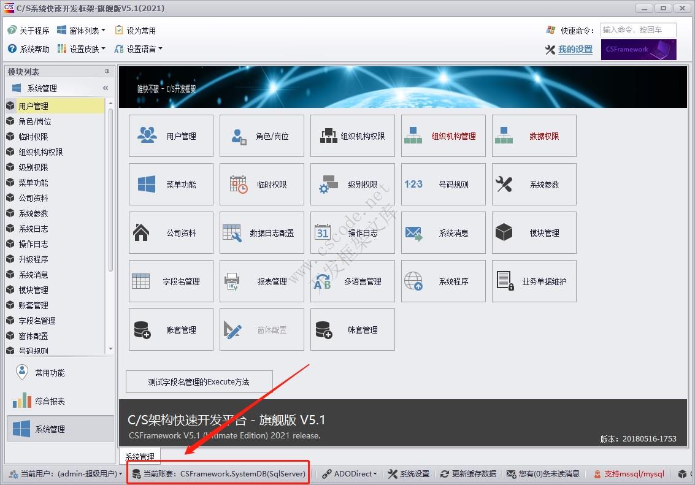
Task: Launch the 多语言管理 tile
Action: click(352, 281)
